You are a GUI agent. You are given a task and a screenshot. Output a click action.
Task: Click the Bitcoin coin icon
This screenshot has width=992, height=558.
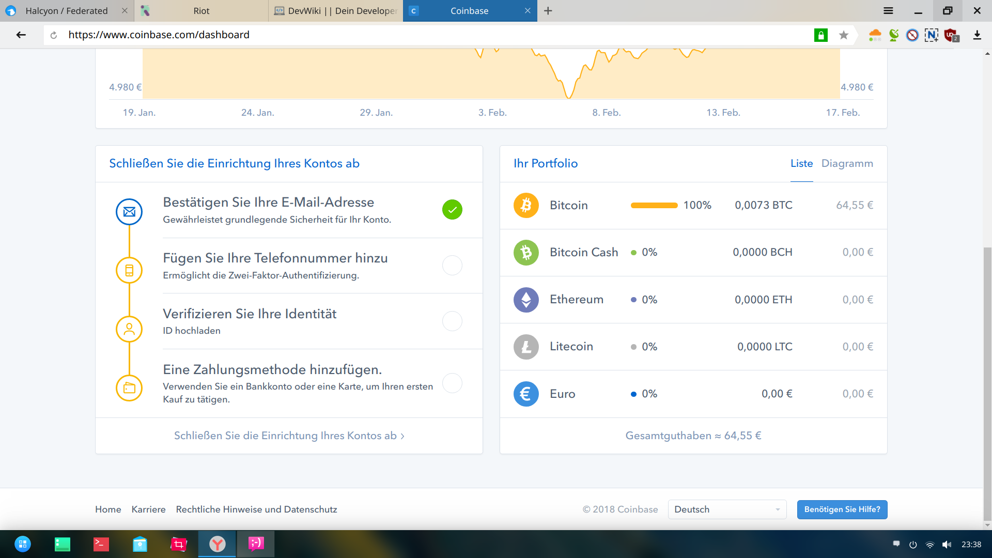pos(526,205)
